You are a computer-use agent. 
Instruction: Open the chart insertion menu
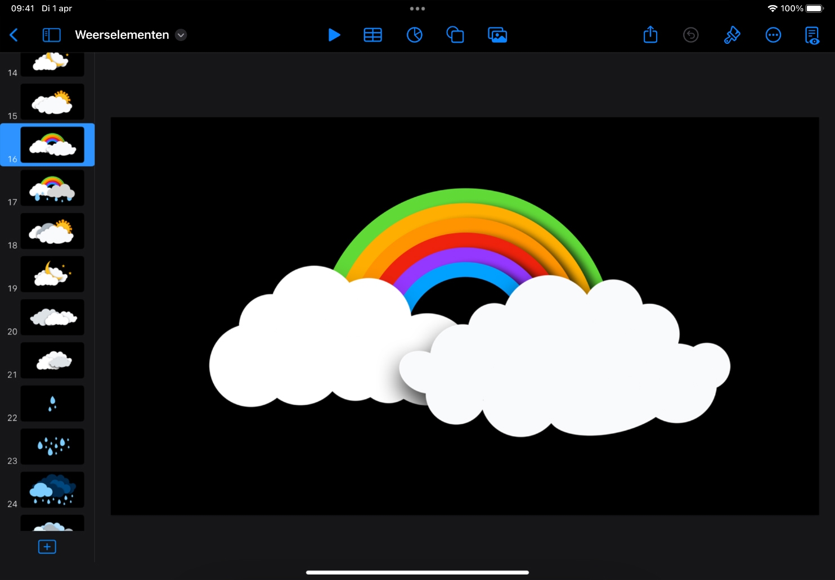(x=414, y=35)
